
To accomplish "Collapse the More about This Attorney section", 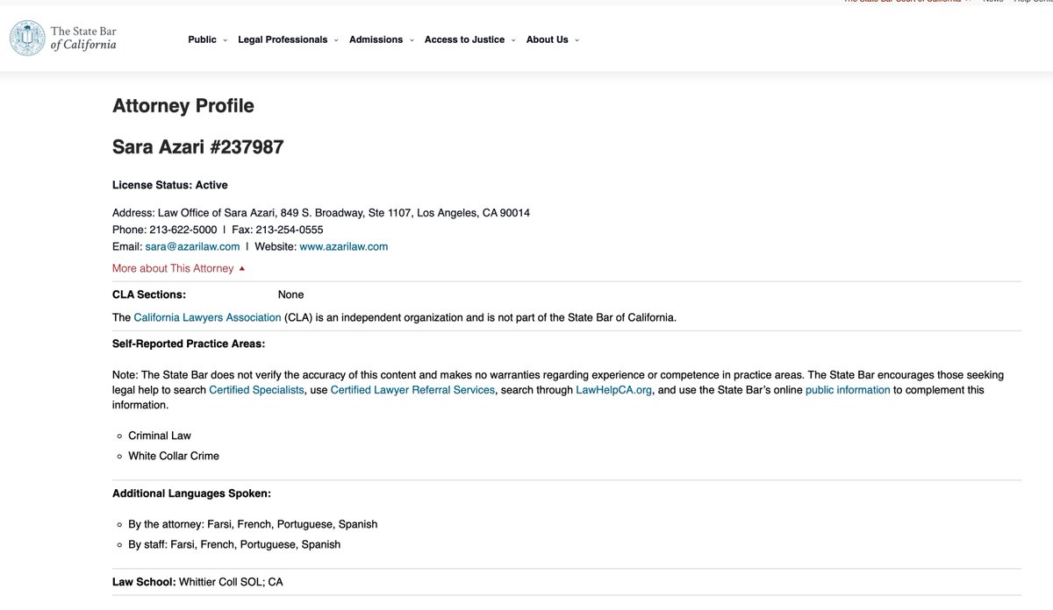I will [179, 268].
